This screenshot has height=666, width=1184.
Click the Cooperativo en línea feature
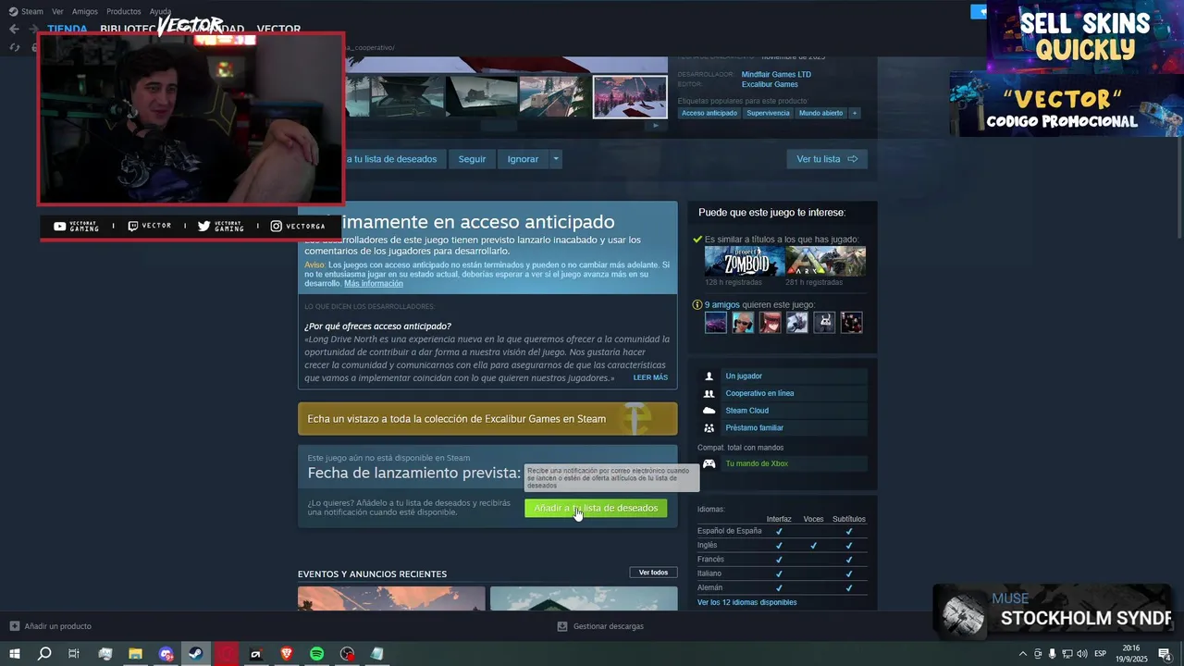click(x=783, y=393)
